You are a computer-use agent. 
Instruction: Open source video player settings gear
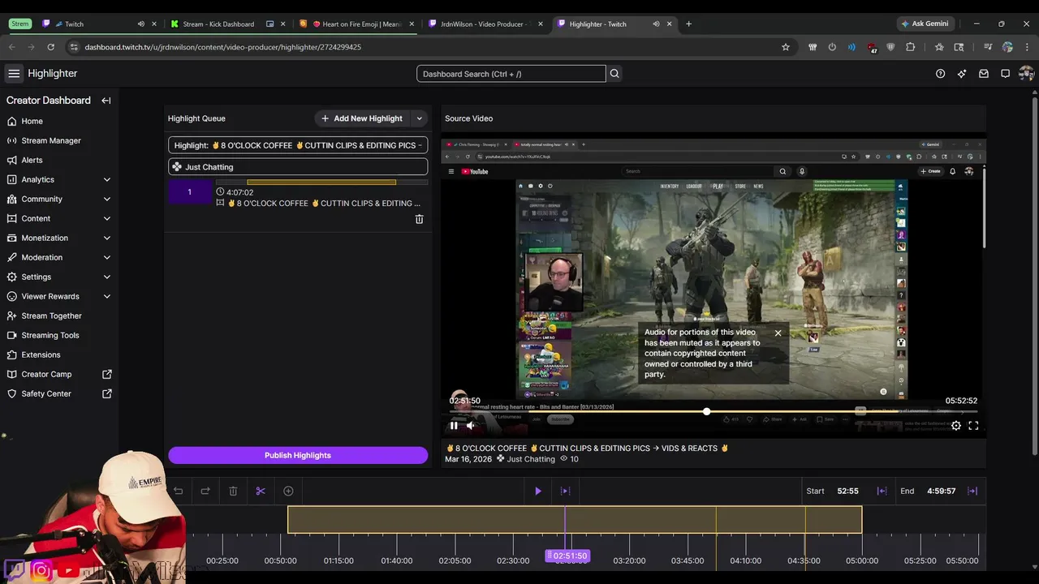pos(956,425)
